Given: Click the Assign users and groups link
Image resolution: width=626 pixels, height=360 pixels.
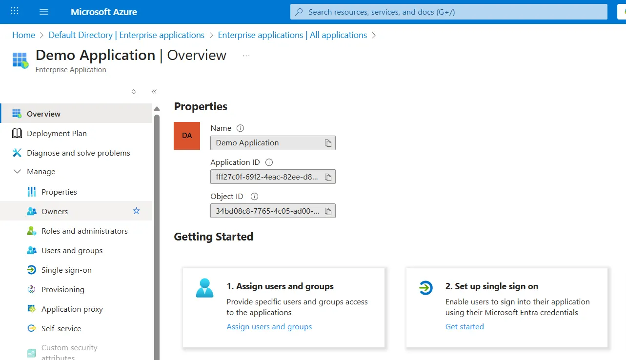Looking at the screenshot, I should point(269,326).
